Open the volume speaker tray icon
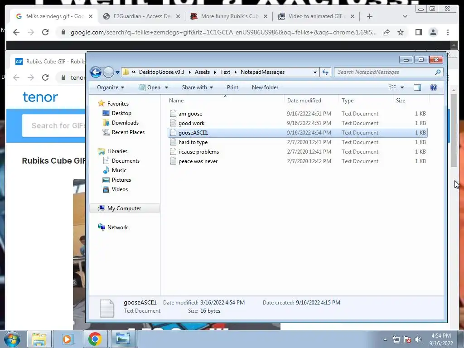Image resolution: width=464 pixels, height=348 pixels. (418, 339)
